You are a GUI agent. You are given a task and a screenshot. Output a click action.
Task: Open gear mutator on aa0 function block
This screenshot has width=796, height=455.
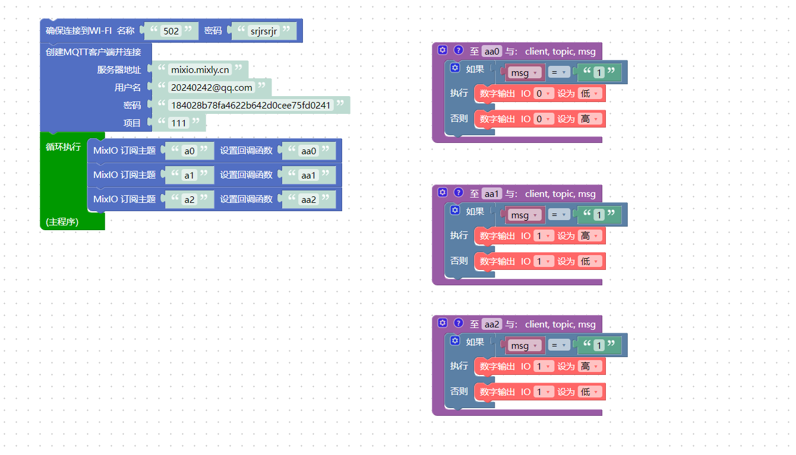click(x=442, y=50)
